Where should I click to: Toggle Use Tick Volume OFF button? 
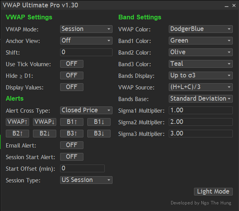click(72, 64)
